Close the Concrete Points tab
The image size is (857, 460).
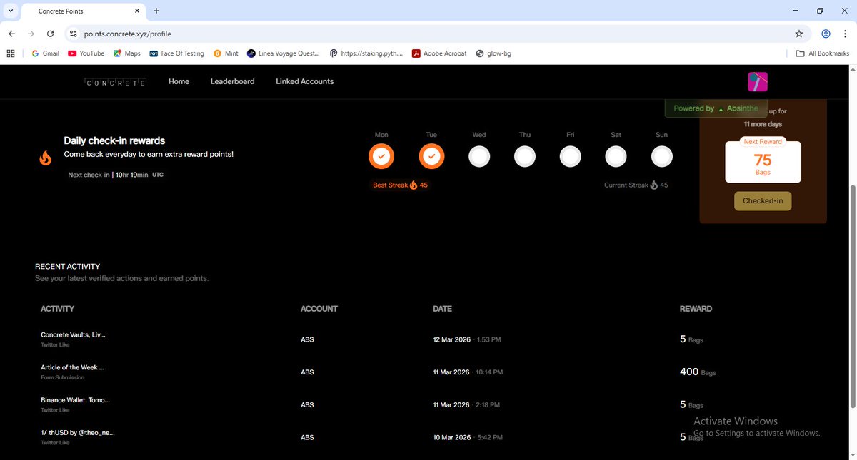(136, 11)
